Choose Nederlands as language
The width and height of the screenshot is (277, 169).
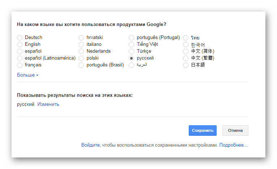tap(81, 51)
